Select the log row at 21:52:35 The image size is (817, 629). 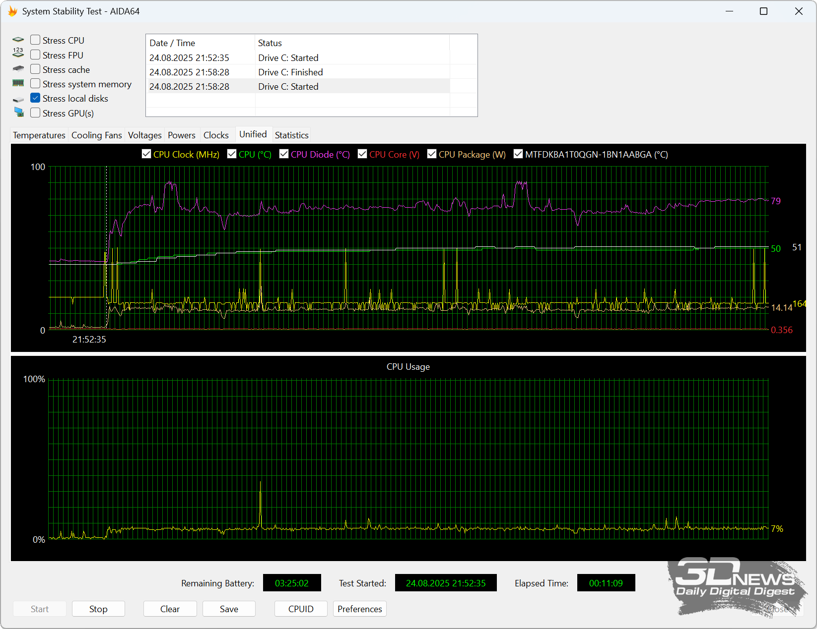click(x=298, y=57)
